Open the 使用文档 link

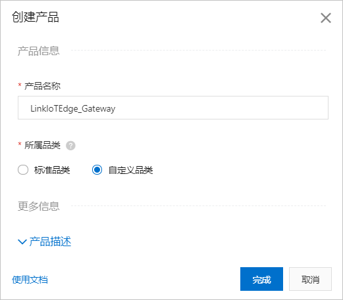pyautogui.click(x=30, y=280)
